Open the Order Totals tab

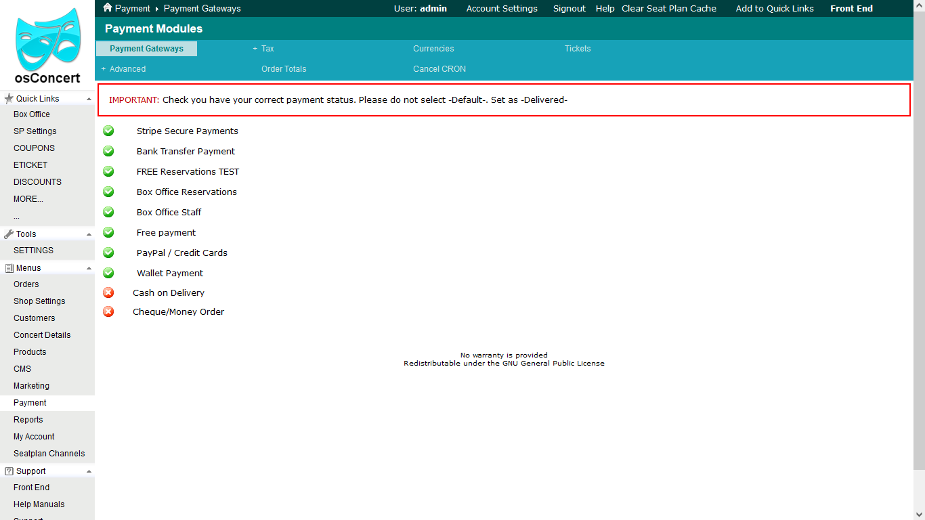click(284, 69)
